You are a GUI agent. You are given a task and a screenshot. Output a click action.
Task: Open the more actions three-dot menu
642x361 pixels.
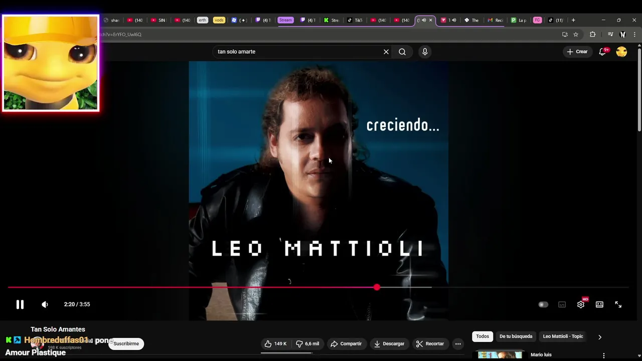pos(458,343)
